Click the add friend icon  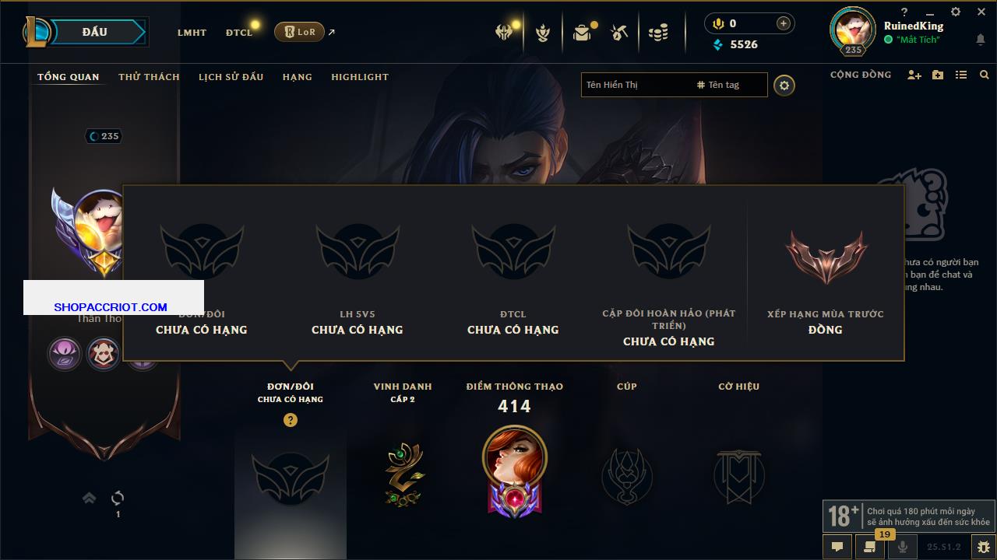click(x=914, y=75)
